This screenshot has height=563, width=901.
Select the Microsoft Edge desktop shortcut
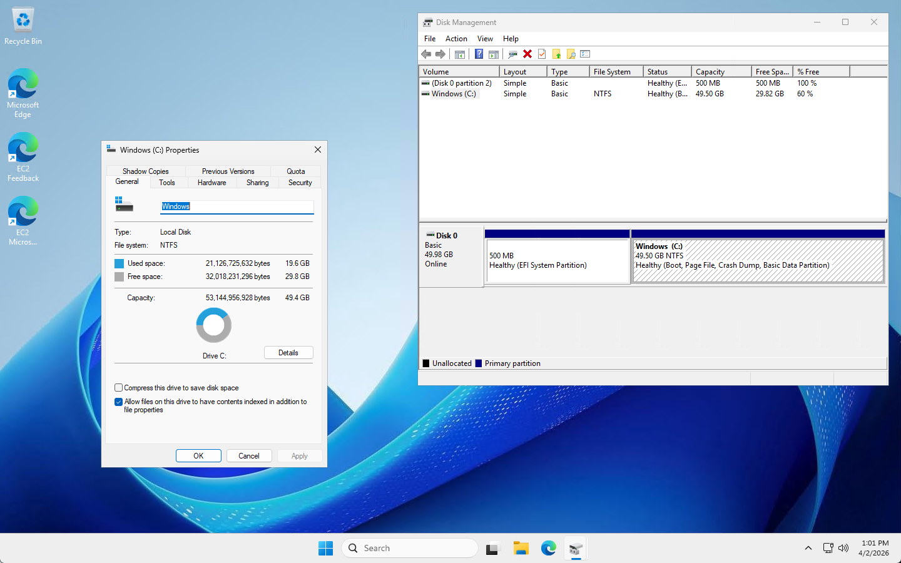click(x=23, y=93)
